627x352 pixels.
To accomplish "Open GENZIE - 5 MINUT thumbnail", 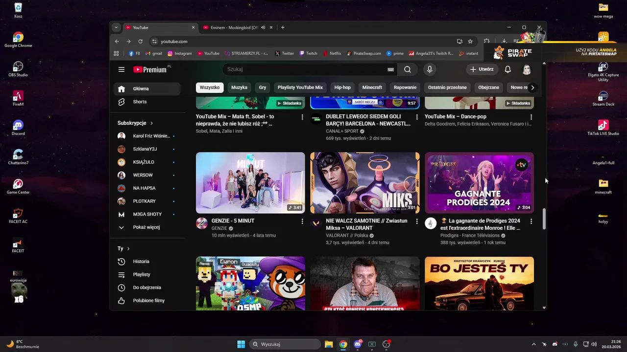I will click(250, 183).
